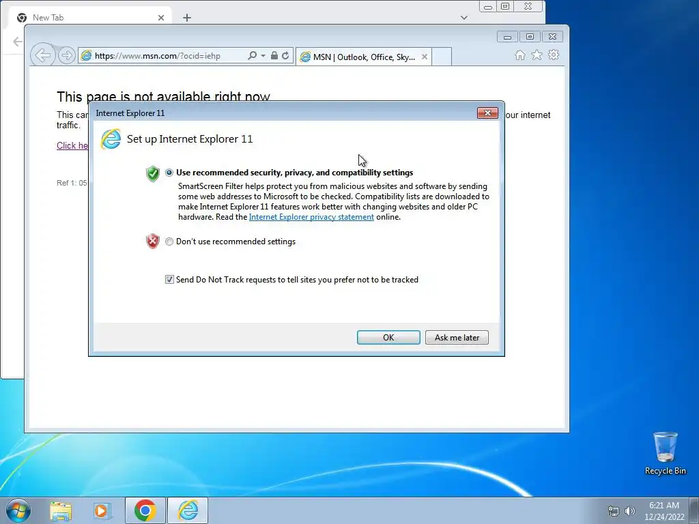
Task: Click the IE logo in setup dialog
Action: (111, 139)
